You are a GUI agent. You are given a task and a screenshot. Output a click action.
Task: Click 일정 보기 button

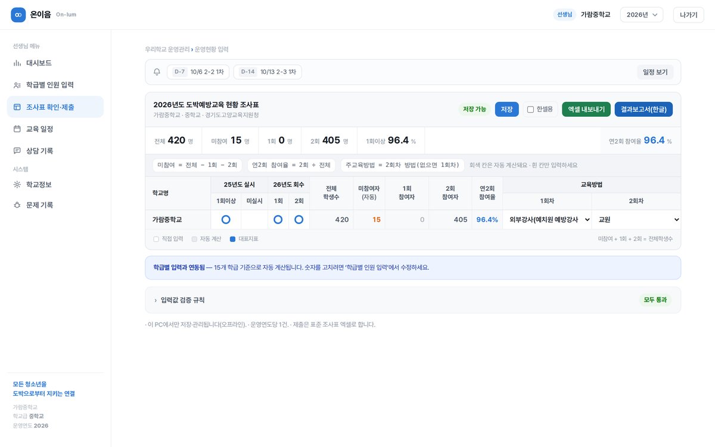pyautogui.click(x=655, y=72)
